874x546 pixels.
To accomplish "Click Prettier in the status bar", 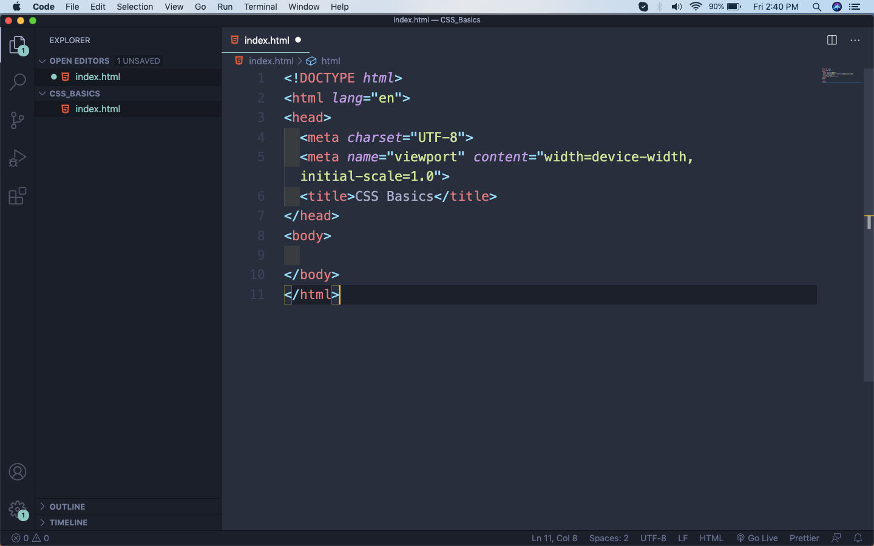I will pyautogui.click(x=804, y=538).
